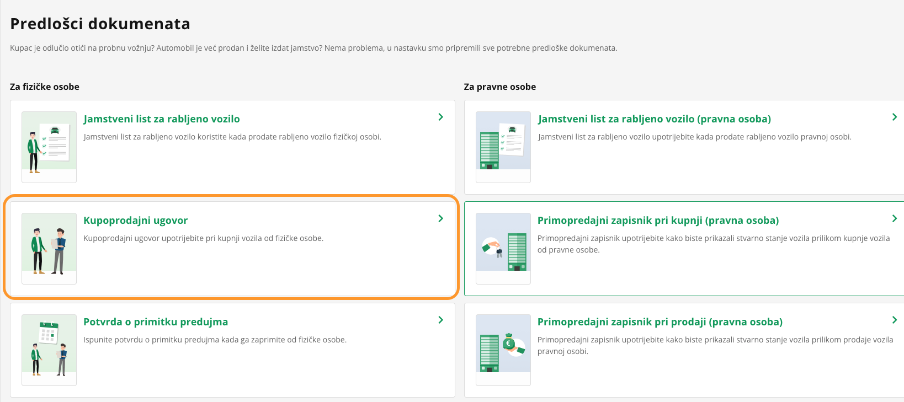Click the Jamstveni list za rabljeno vozilo illustration
This screenshot has height=402, width=904.
pos(49,147)
